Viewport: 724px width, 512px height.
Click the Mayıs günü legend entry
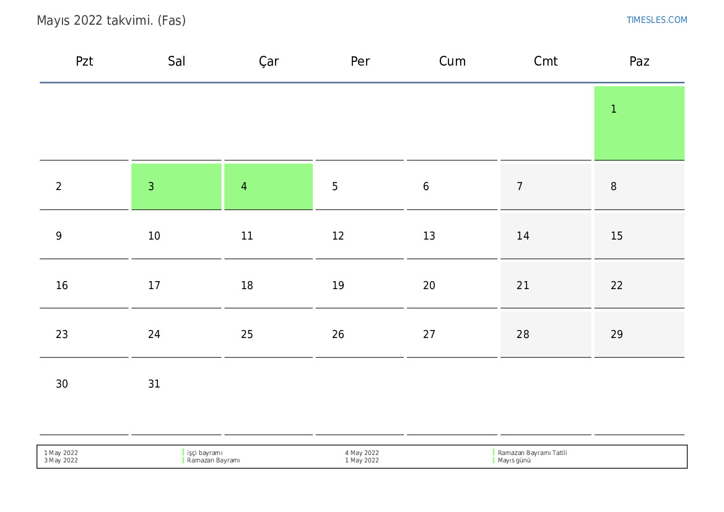click(514, 460)
